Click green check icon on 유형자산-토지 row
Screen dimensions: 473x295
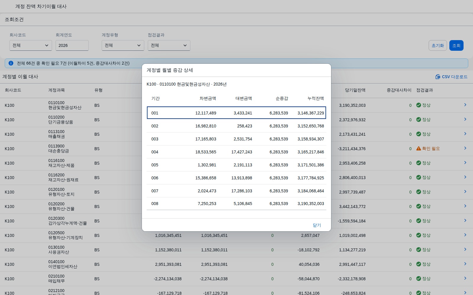[x=419, y=192]
